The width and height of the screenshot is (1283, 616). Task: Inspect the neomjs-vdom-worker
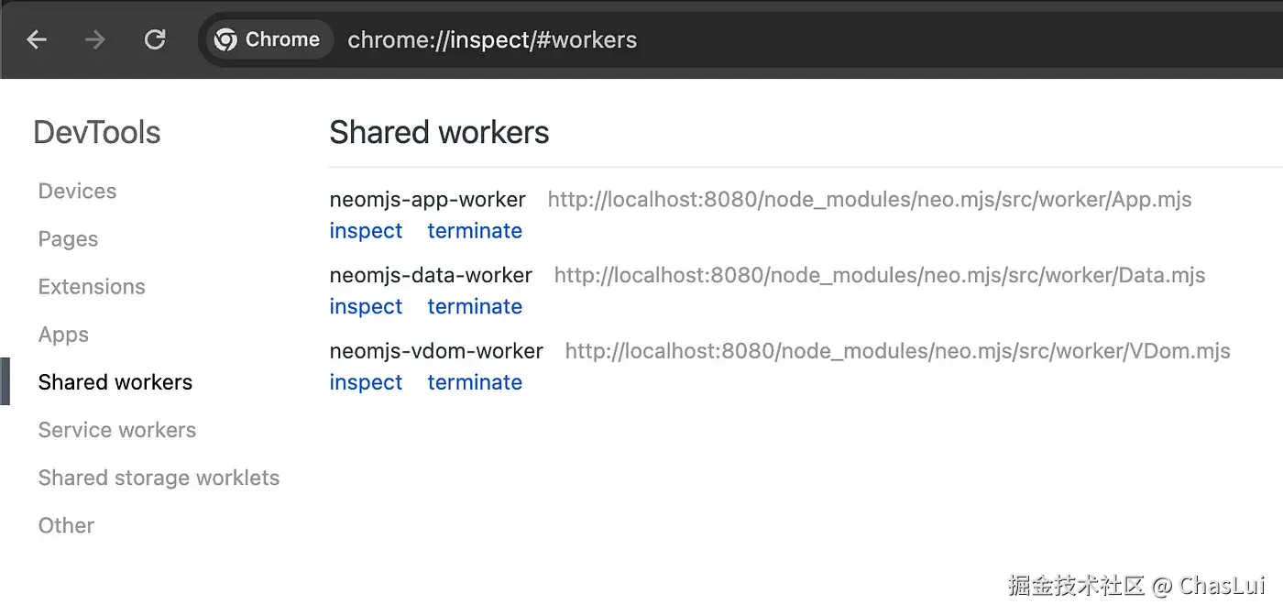366,383
